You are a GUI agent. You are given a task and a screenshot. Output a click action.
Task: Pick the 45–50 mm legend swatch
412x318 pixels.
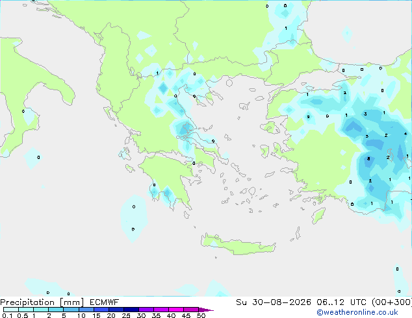pos(191,310)
